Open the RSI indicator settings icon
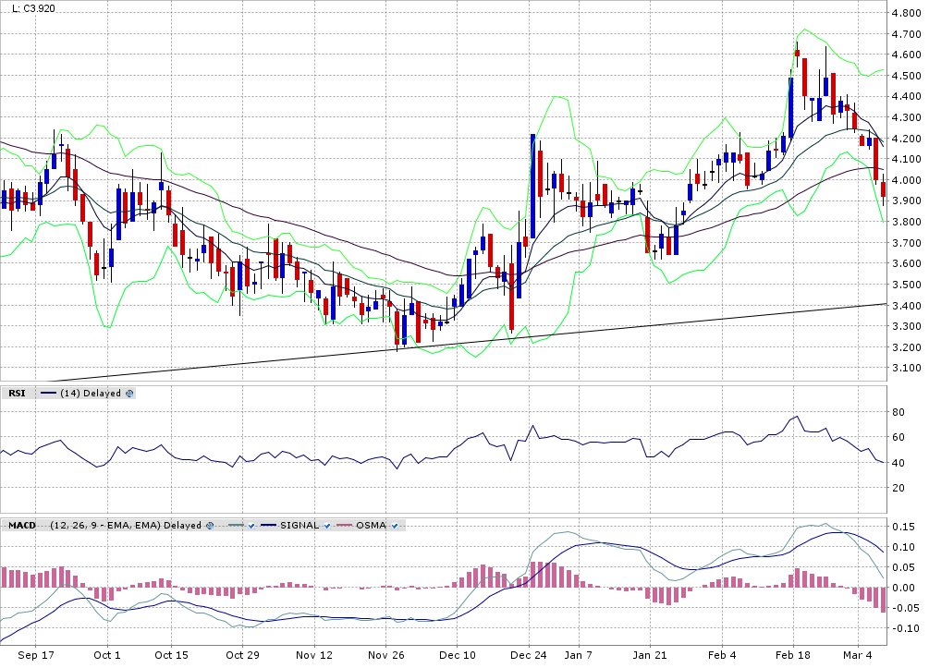Image resolution: width=929 pixels, height=668 pixels. coord(129,394)
